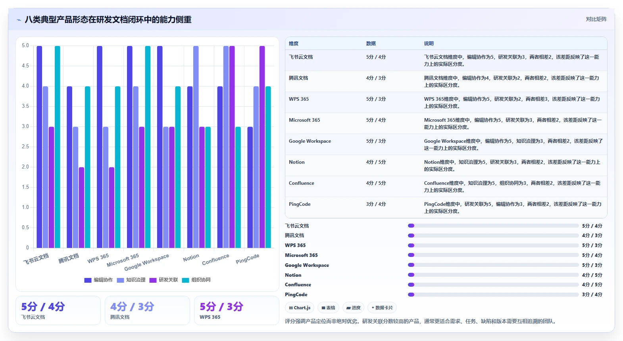
Task: Click the dashboard title 八类典型产品形态在研发文档闭环中的能力侧重
Action: (x=108, y=20)
